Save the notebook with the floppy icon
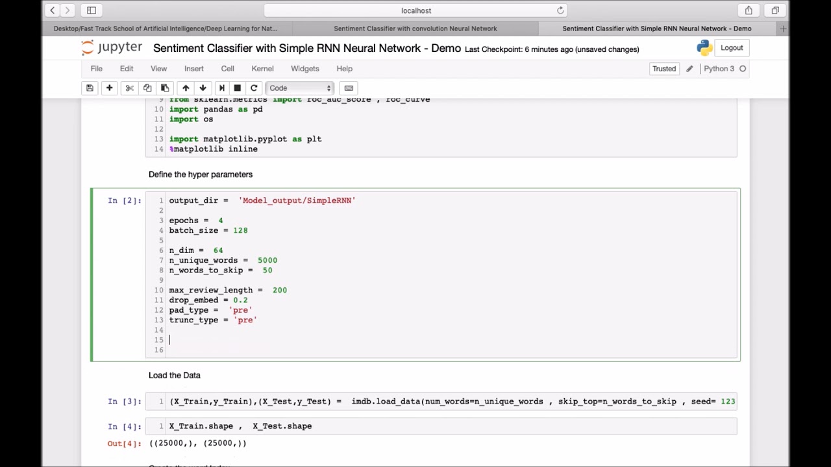The image size is (831, 467). point(90,88)
